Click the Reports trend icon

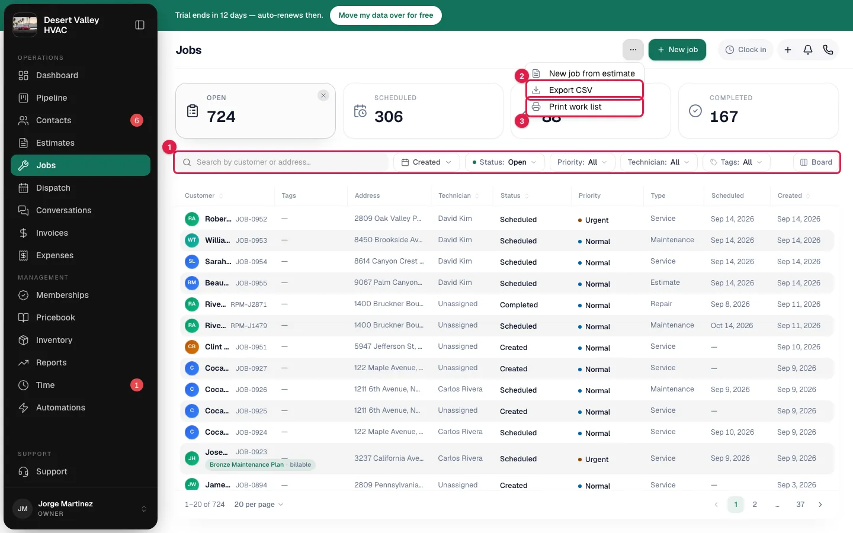[24, 362]
